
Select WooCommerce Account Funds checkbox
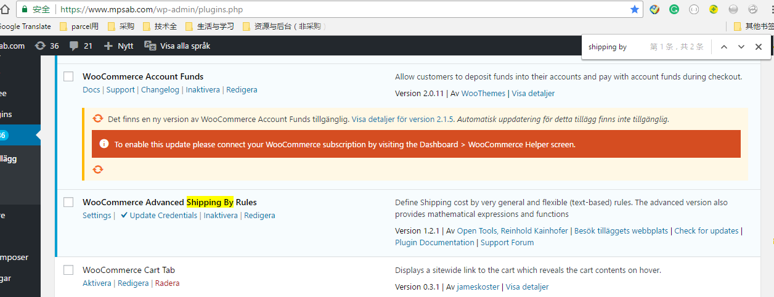[69, 77]
